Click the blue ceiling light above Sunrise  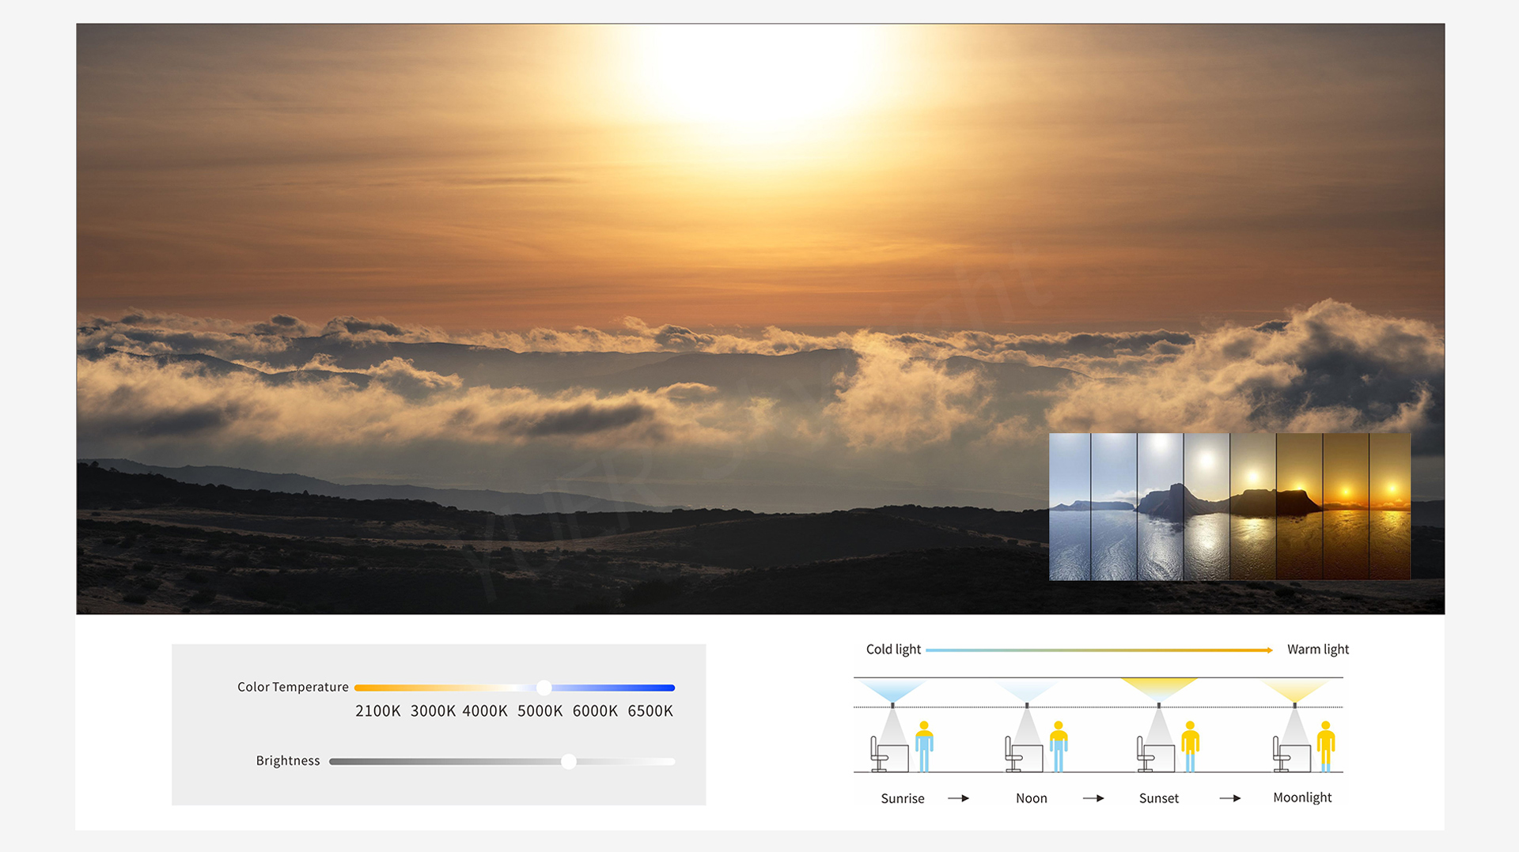click(x=892, y=691)
